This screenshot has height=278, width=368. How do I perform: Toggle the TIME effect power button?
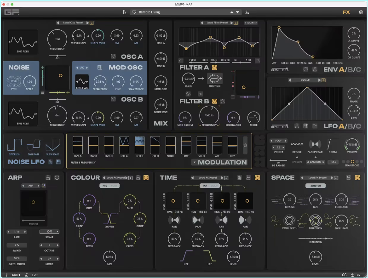click(x=257, y=177)
